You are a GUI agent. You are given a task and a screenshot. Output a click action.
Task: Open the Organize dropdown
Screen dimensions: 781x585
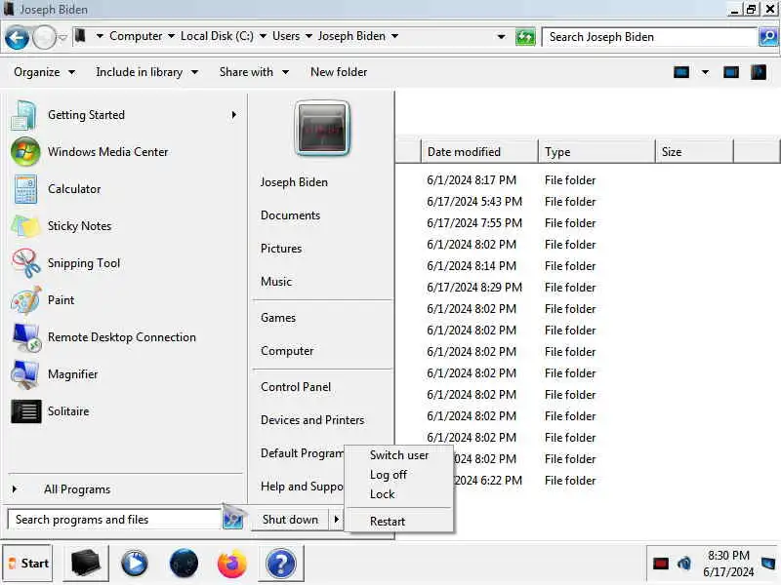(x=44, y=72)
